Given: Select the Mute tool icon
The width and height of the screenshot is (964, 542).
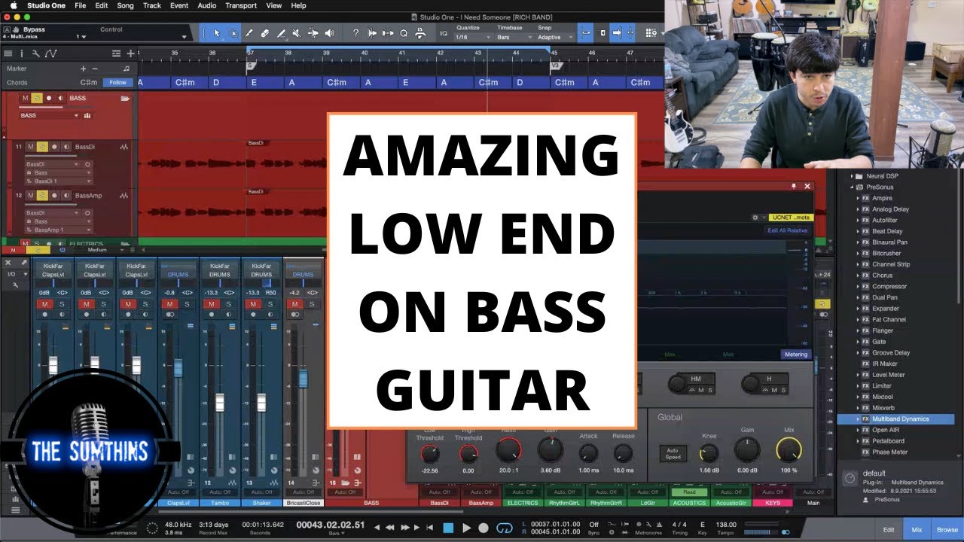Looking at the screenshot, I should click(296, 33).
